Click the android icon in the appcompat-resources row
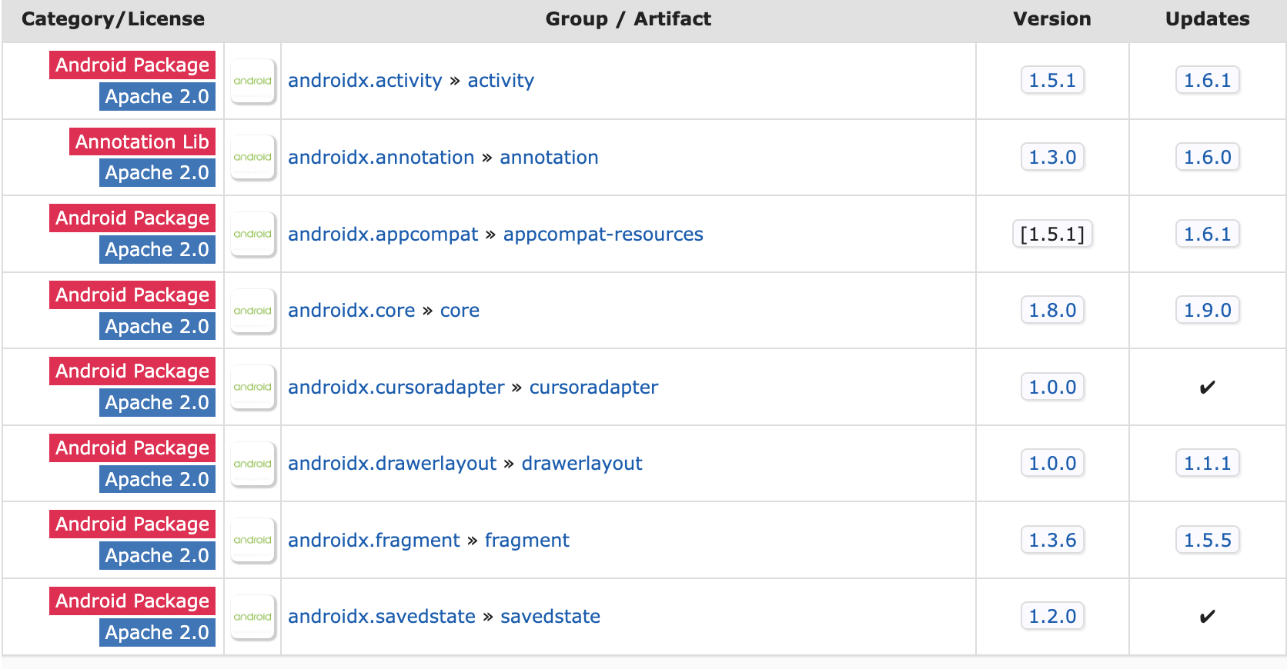This screenshot has height=669, width=1287. [x=252, y=234]
